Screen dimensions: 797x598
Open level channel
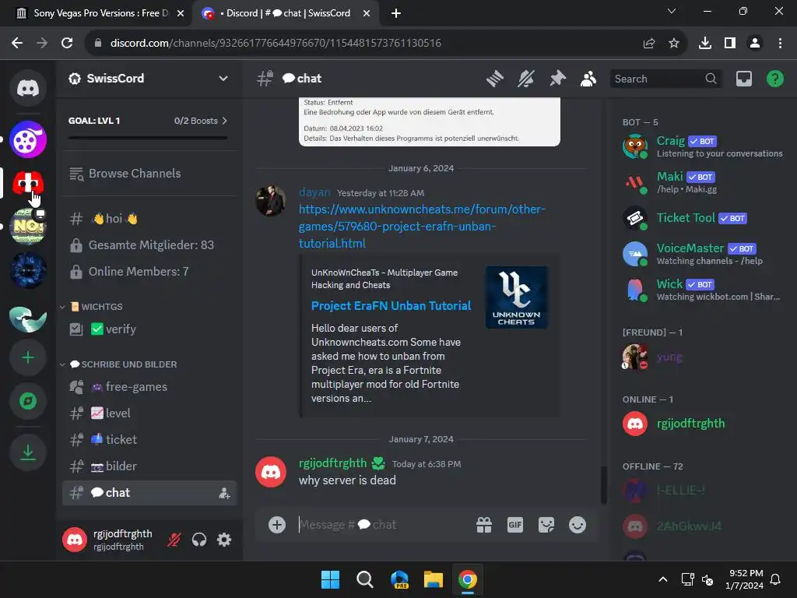(149, 413)
